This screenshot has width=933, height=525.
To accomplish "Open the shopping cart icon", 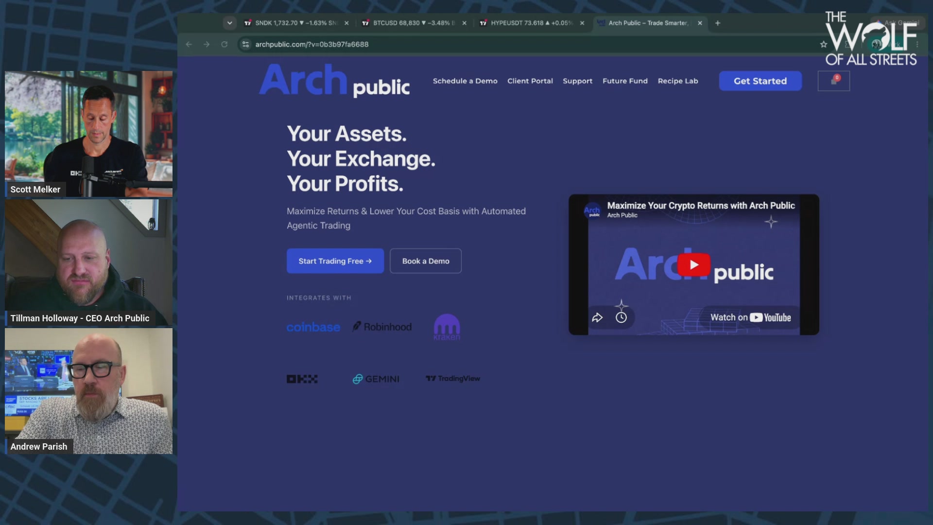I will pyautogui.click(x=834, y=81).
